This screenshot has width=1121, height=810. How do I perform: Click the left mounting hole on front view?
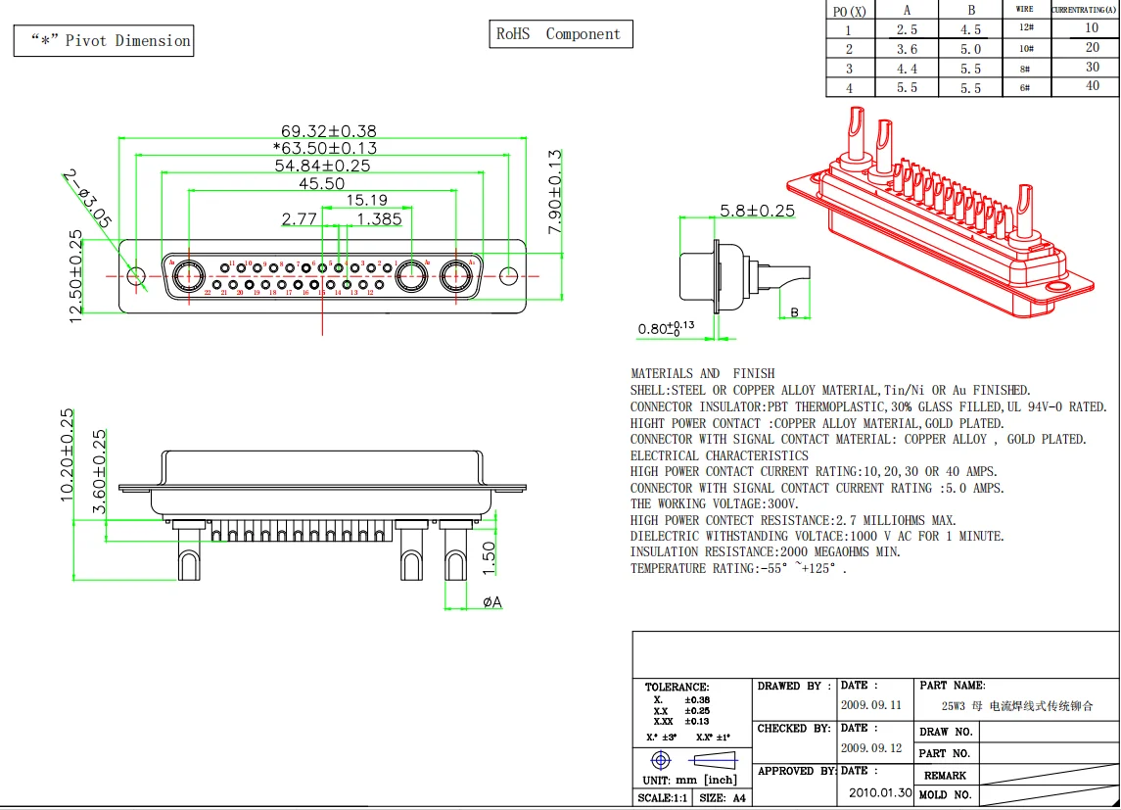pyautogui.click(x=136, y=276)
